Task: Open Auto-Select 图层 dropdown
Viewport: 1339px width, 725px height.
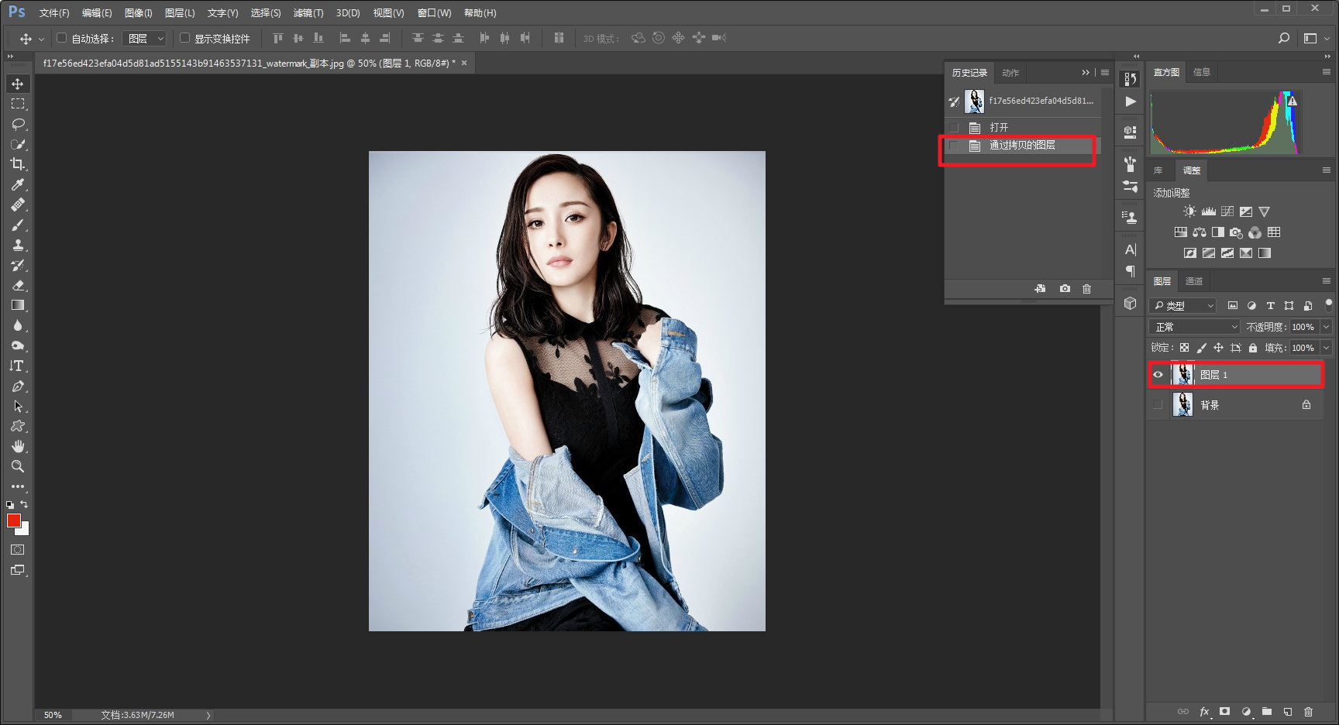Action: [144, 38]
